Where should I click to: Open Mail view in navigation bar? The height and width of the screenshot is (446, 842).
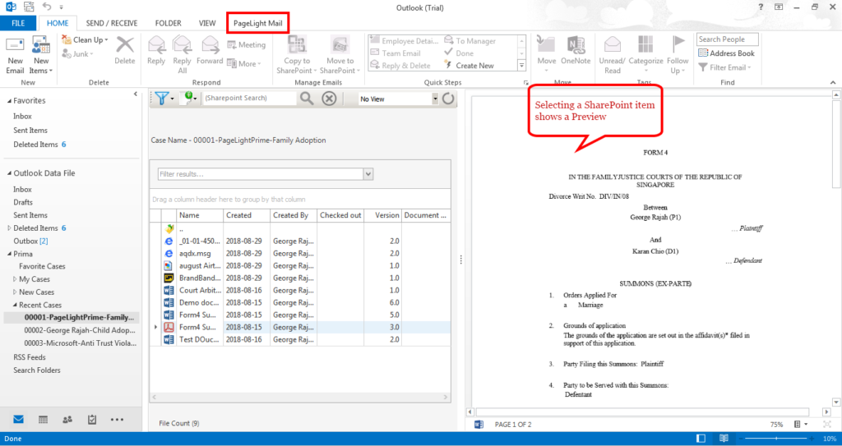click(x=19, y=420)
